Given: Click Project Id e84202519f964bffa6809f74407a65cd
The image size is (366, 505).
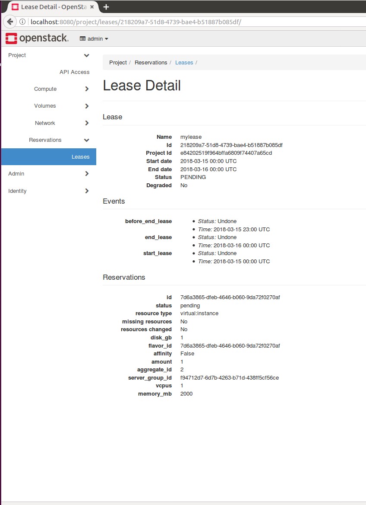Looking at the screenshot, I should 226,153.
